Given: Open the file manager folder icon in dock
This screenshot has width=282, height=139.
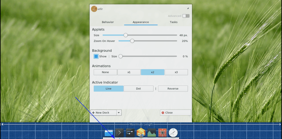Looking at the screenshot, I should click(x=109, y=133).
